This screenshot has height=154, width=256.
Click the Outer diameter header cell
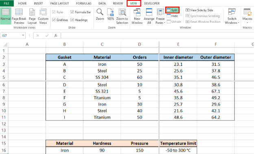click(x=216, y=57)
